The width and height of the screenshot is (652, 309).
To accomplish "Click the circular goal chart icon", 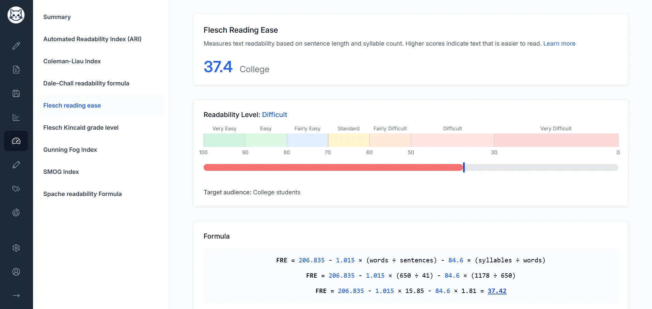I will [16, 212].
